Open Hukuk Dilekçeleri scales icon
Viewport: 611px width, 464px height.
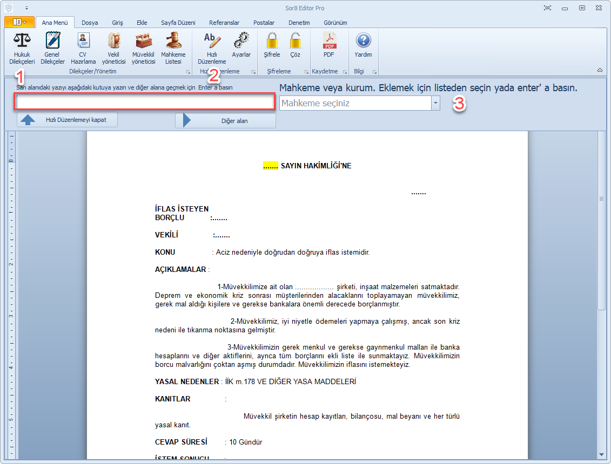tap(22, 42)
